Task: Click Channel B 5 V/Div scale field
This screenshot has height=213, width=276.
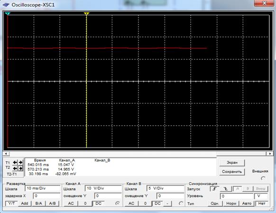Action: point(166,188)
